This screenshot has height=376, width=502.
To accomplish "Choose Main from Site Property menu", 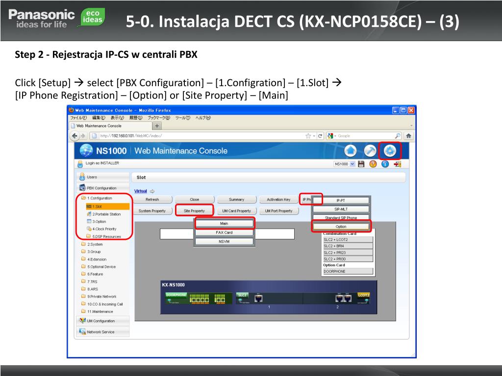I will tap(224, 223).
